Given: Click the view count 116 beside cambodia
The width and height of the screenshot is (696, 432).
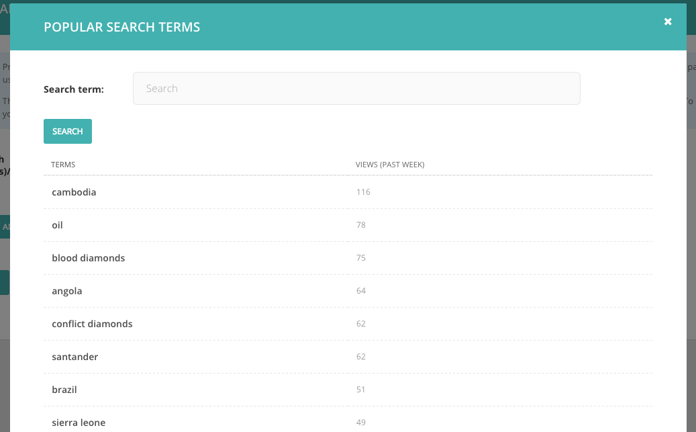Looking at the screenshot, I should coord(363,191).
